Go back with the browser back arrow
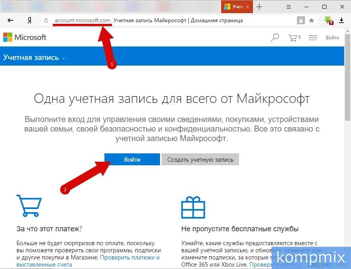 [10, 21]
